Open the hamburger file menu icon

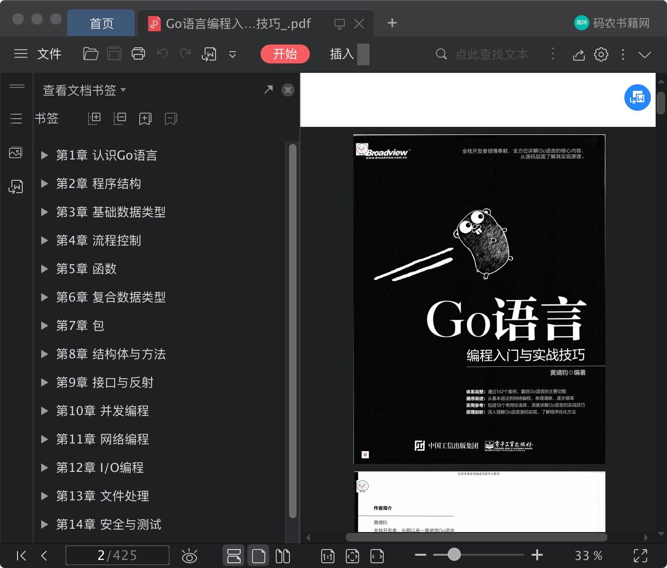click(20, 54)
